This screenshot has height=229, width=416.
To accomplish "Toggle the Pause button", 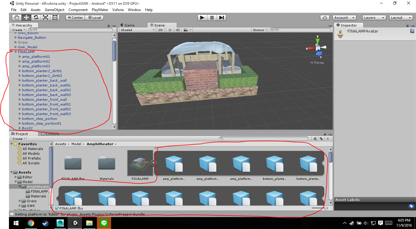I will [x=212, y=18].
